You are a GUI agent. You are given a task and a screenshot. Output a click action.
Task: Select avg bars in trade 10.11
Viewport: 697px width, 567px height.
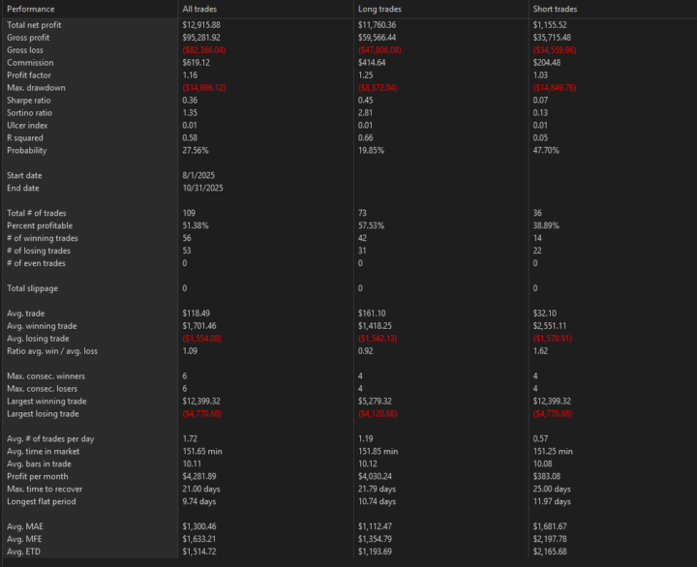tap(192, 463)
